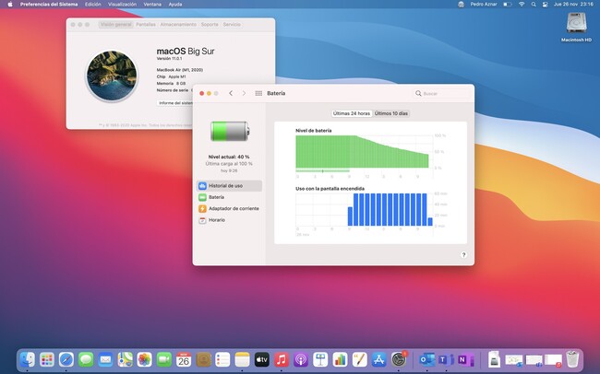Open FaceTime from the Dock

tap(164, 359)
